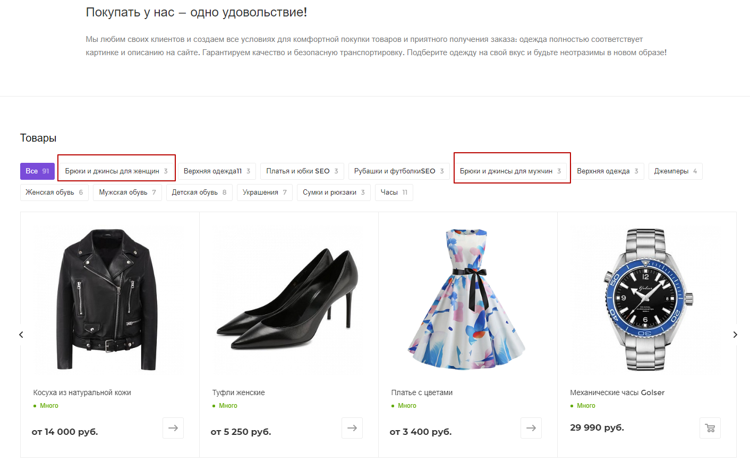The width and height of the screenshot is (750, 463).
Task: Filter products by Часы category
Action: click(x=394, y=193)
